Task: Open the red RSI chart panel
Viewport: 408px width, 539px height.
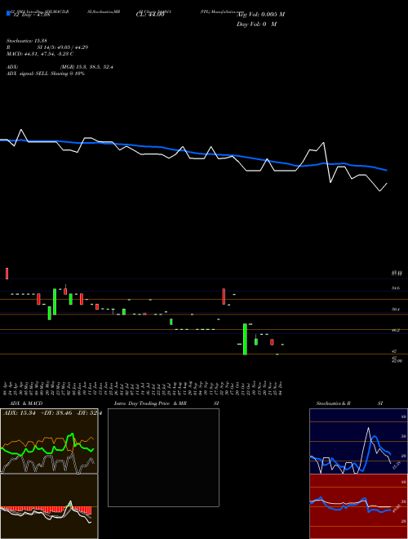Action: [x=358, y=506]
